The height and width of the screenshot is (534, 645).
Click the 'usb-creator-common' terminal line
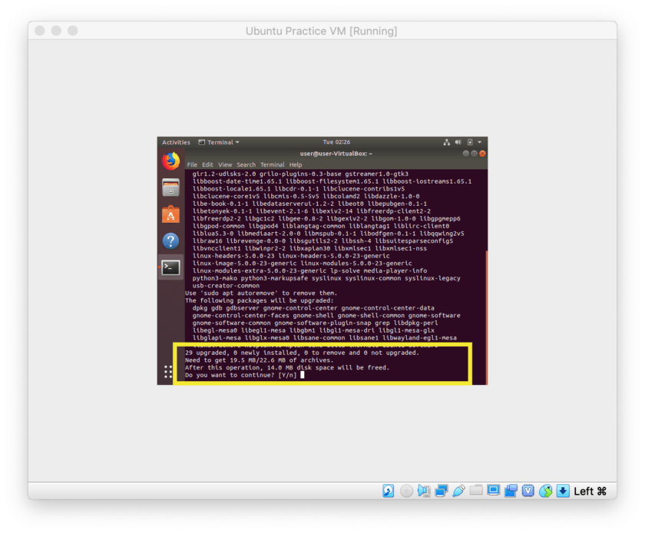[x=226, y=286]
